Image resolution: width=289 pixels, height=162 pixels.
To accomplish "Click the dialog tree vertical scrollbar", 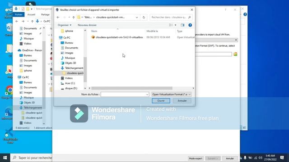I will click(x=85, y=69).
